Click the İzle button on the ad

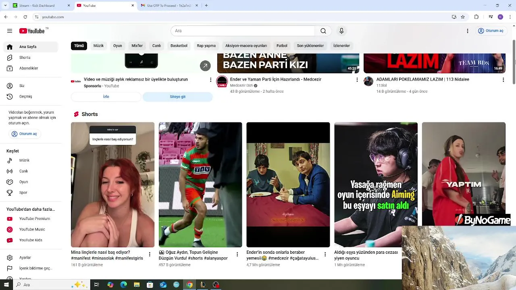pos(106,97)
